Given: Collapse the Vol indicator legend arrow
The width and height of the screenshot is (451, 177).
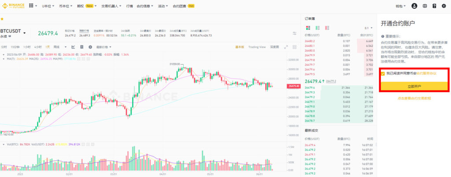Looking at the screenshot, I should point(3,145).
